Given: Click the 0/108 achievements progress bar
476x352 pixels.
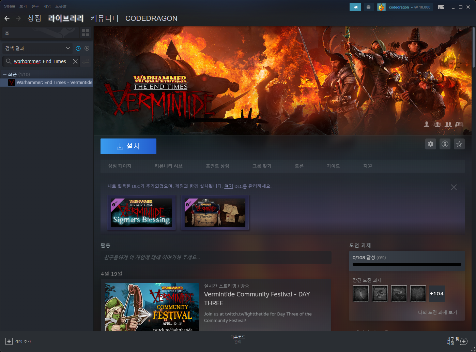Looking at the screenshot, I should coord(407,264).
